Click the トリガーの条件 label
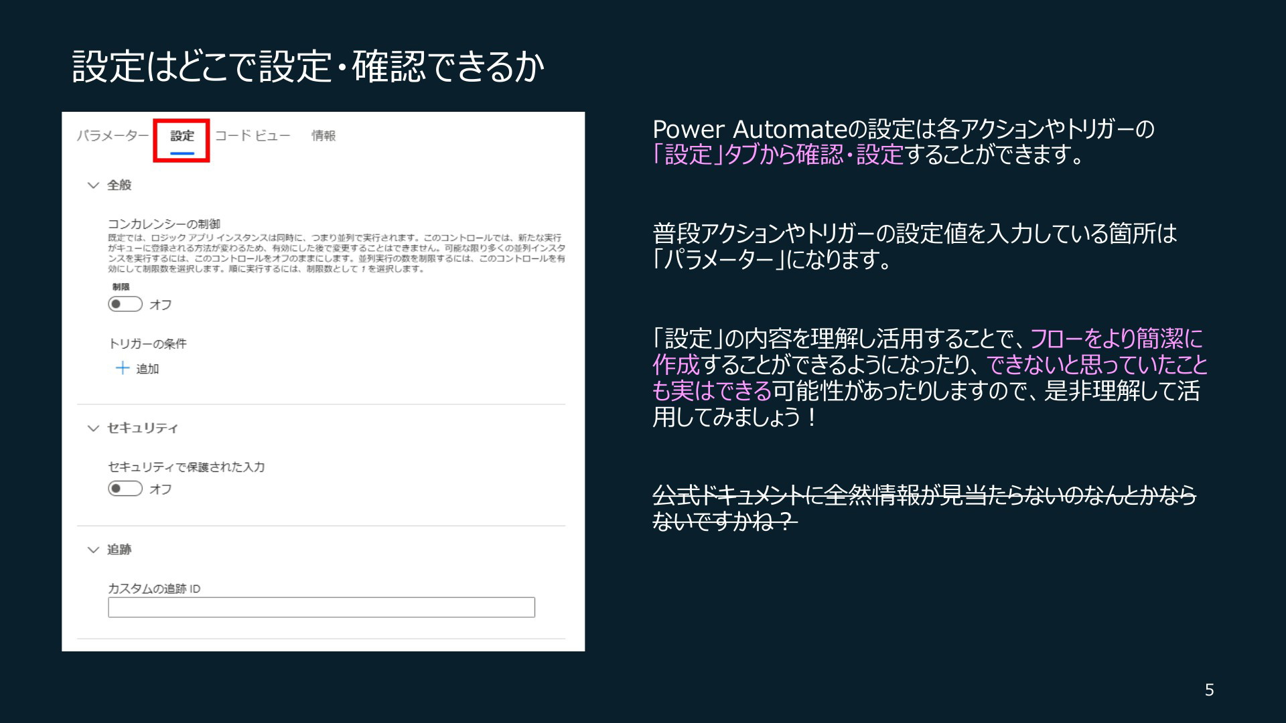The height and width of the screenshot is (723, 1286). 147,344
